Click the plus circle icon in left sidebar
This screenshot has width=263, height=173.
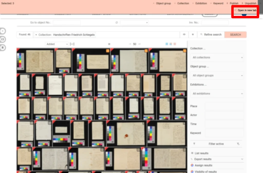3,31
